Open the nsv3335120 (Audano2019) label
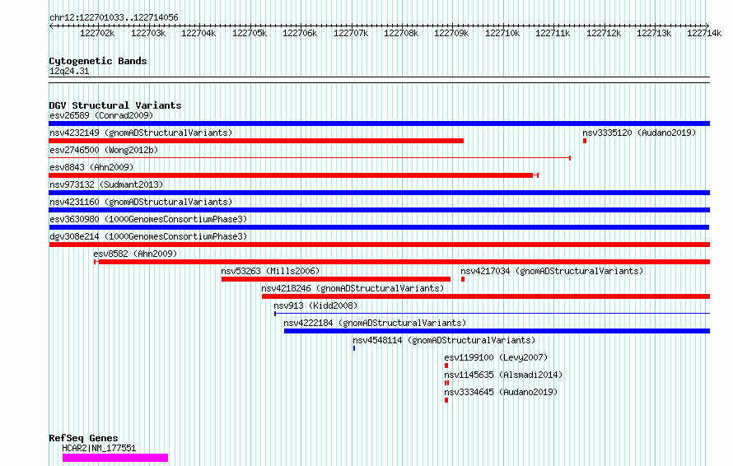The image size is (733, 466). click(x=639, y=133)
